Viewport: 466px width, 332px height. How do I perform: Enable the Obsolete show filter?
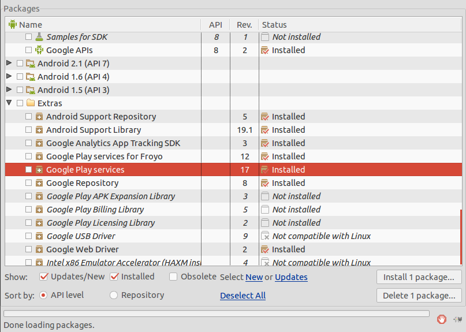(173, 277)
